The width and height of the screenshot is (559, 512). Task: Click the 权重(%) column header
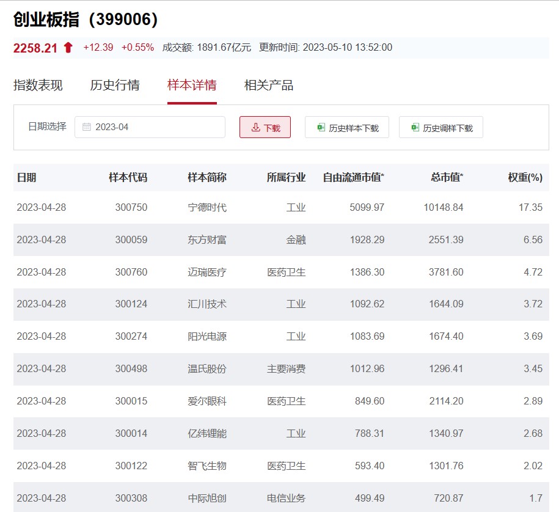[x=525, y=177]
